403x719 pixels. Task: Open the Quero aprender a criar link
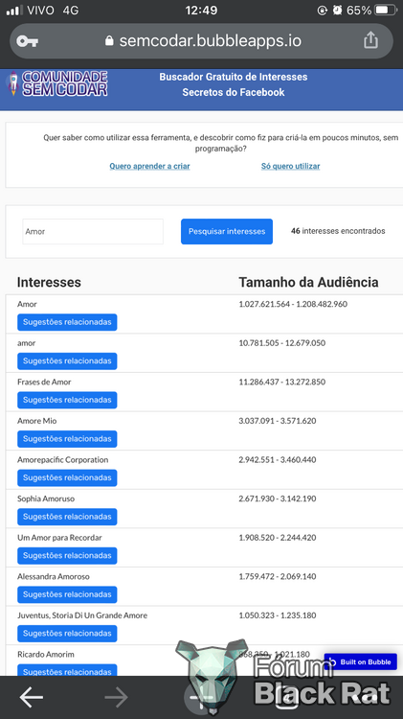click(149, 166)
